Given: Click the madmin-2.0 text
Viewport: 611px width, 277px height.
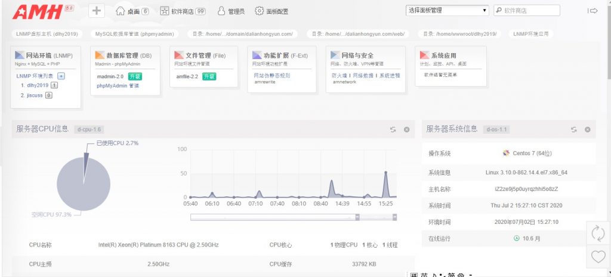Looking at the screenshot, I should [x=110, y=76].
